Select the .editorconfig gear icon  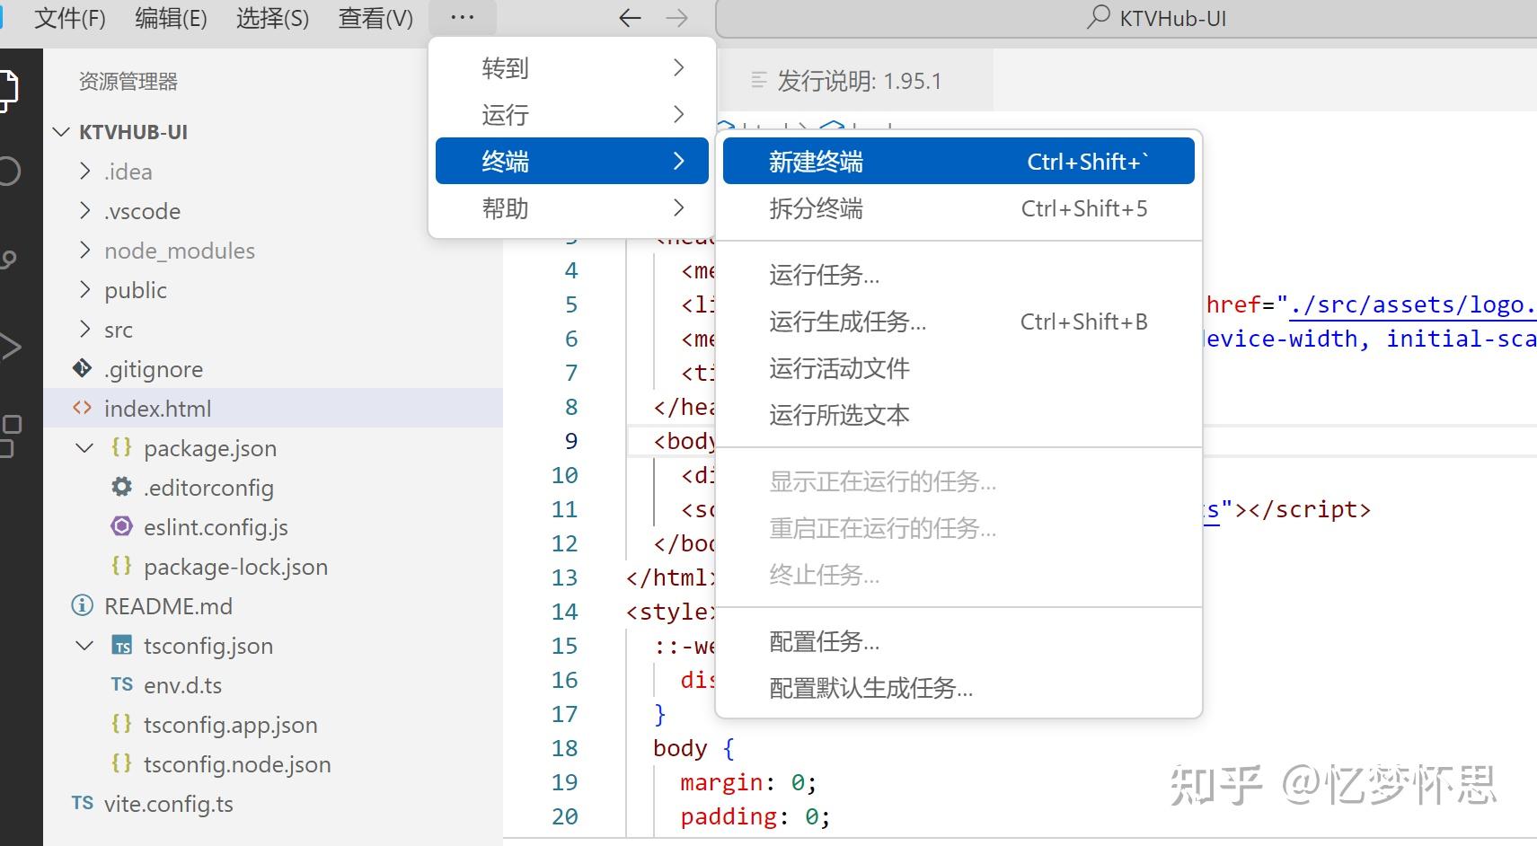[x=121, y=487]
